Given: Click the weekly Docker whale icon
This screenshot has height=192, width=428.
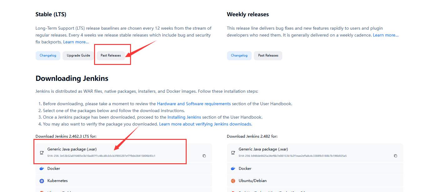Looking at the screenshot, I should pos(233,169).
